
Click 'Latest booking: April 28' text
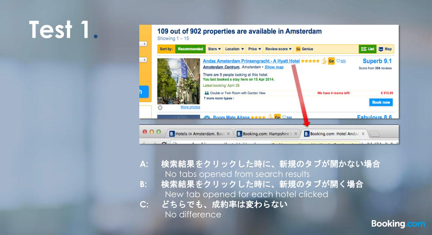[221, 86]
